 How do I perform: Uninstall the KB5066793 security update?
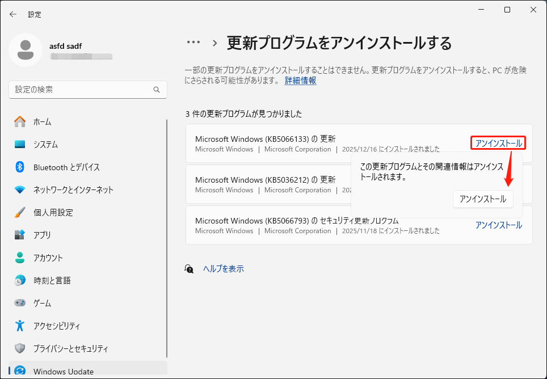[498, 225]
